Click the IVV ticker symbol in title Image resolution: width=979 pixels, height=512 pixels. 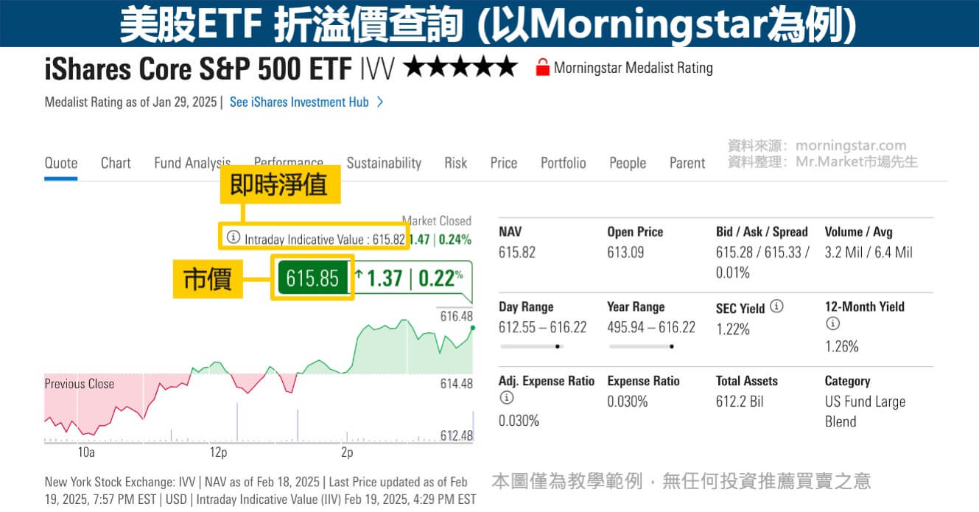point(377,69)
